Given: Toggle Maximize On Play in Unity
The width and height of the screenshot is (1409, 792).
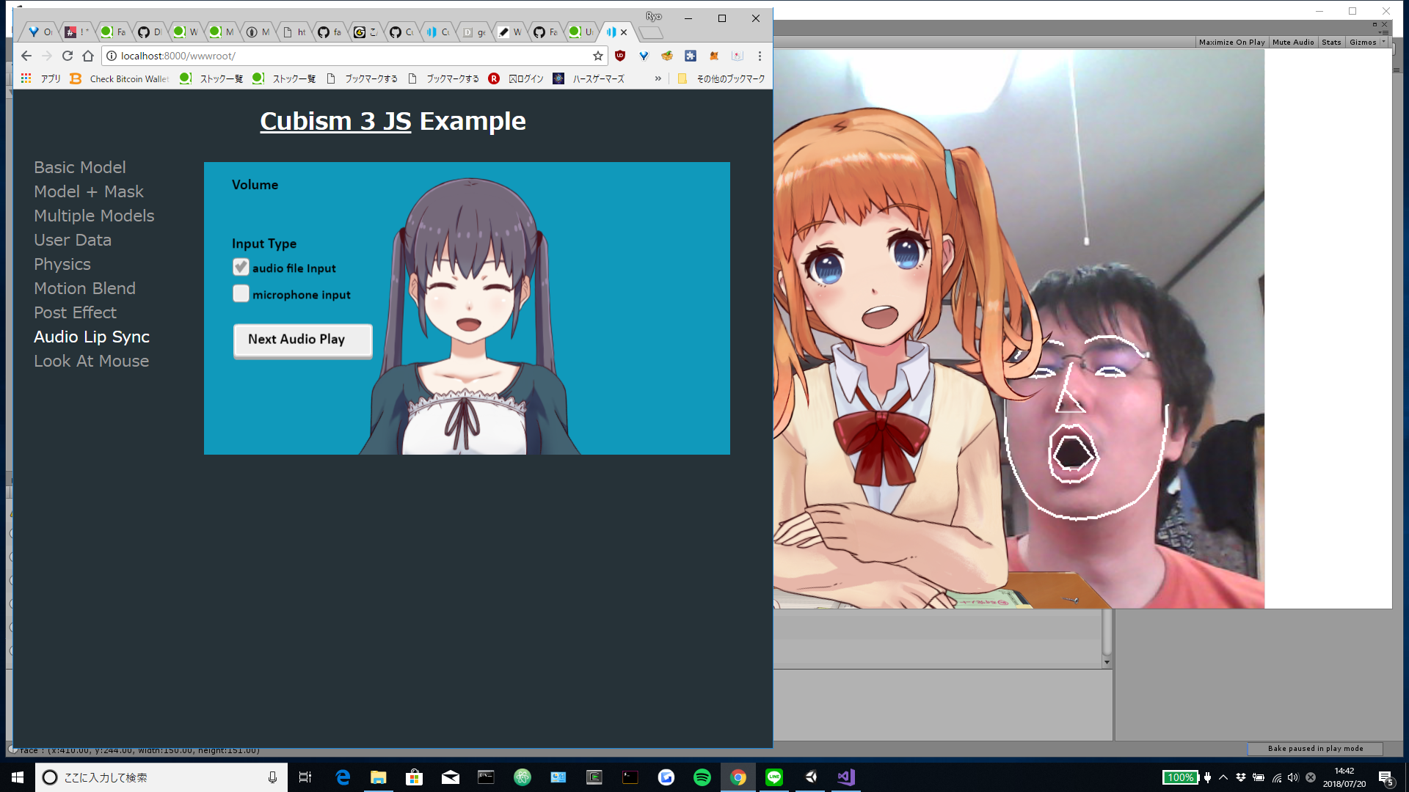Looking at the screenshot, I should click(x=1231, y=43).
